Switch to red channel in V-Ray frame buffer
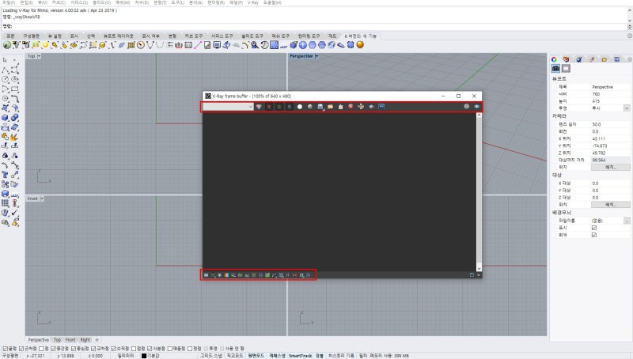The height and width of the screenshot is (359, 633). pyautogui.click(x=269, y=107)
